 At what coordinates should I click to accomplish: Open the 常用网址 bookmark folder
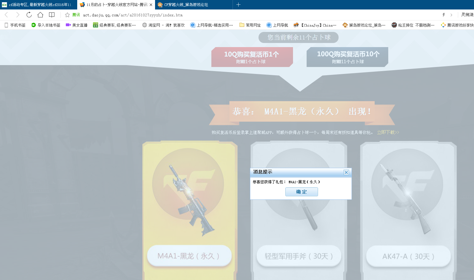pyautogui.click(x=250, y=25)
